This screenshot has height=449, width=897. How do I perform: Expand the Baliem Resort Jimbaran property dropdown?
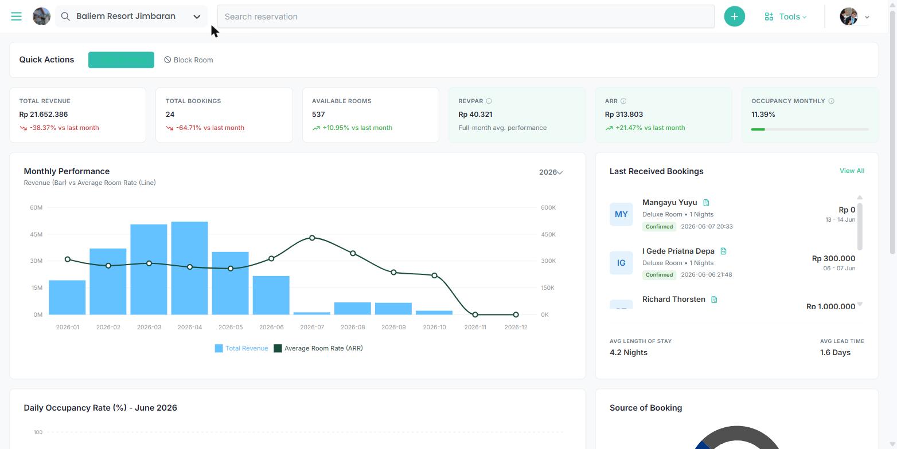pyautogui.click(x=197, y=17)
